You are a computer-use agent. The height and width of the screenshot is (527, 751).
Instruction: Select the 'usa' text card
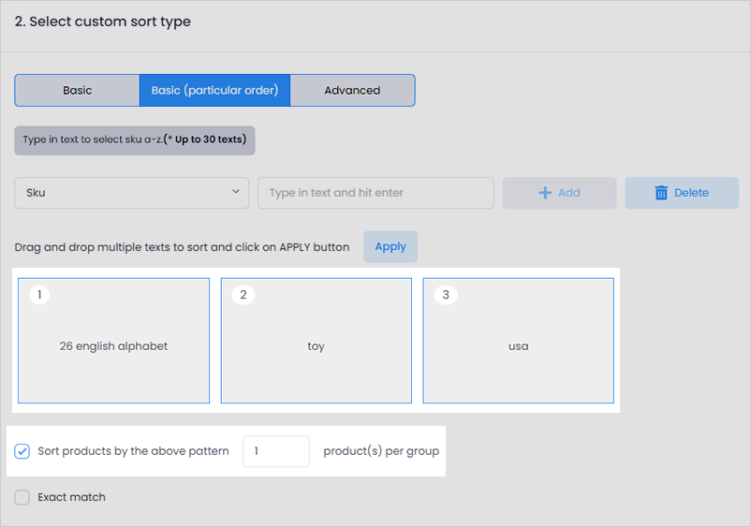coord(518,341)
